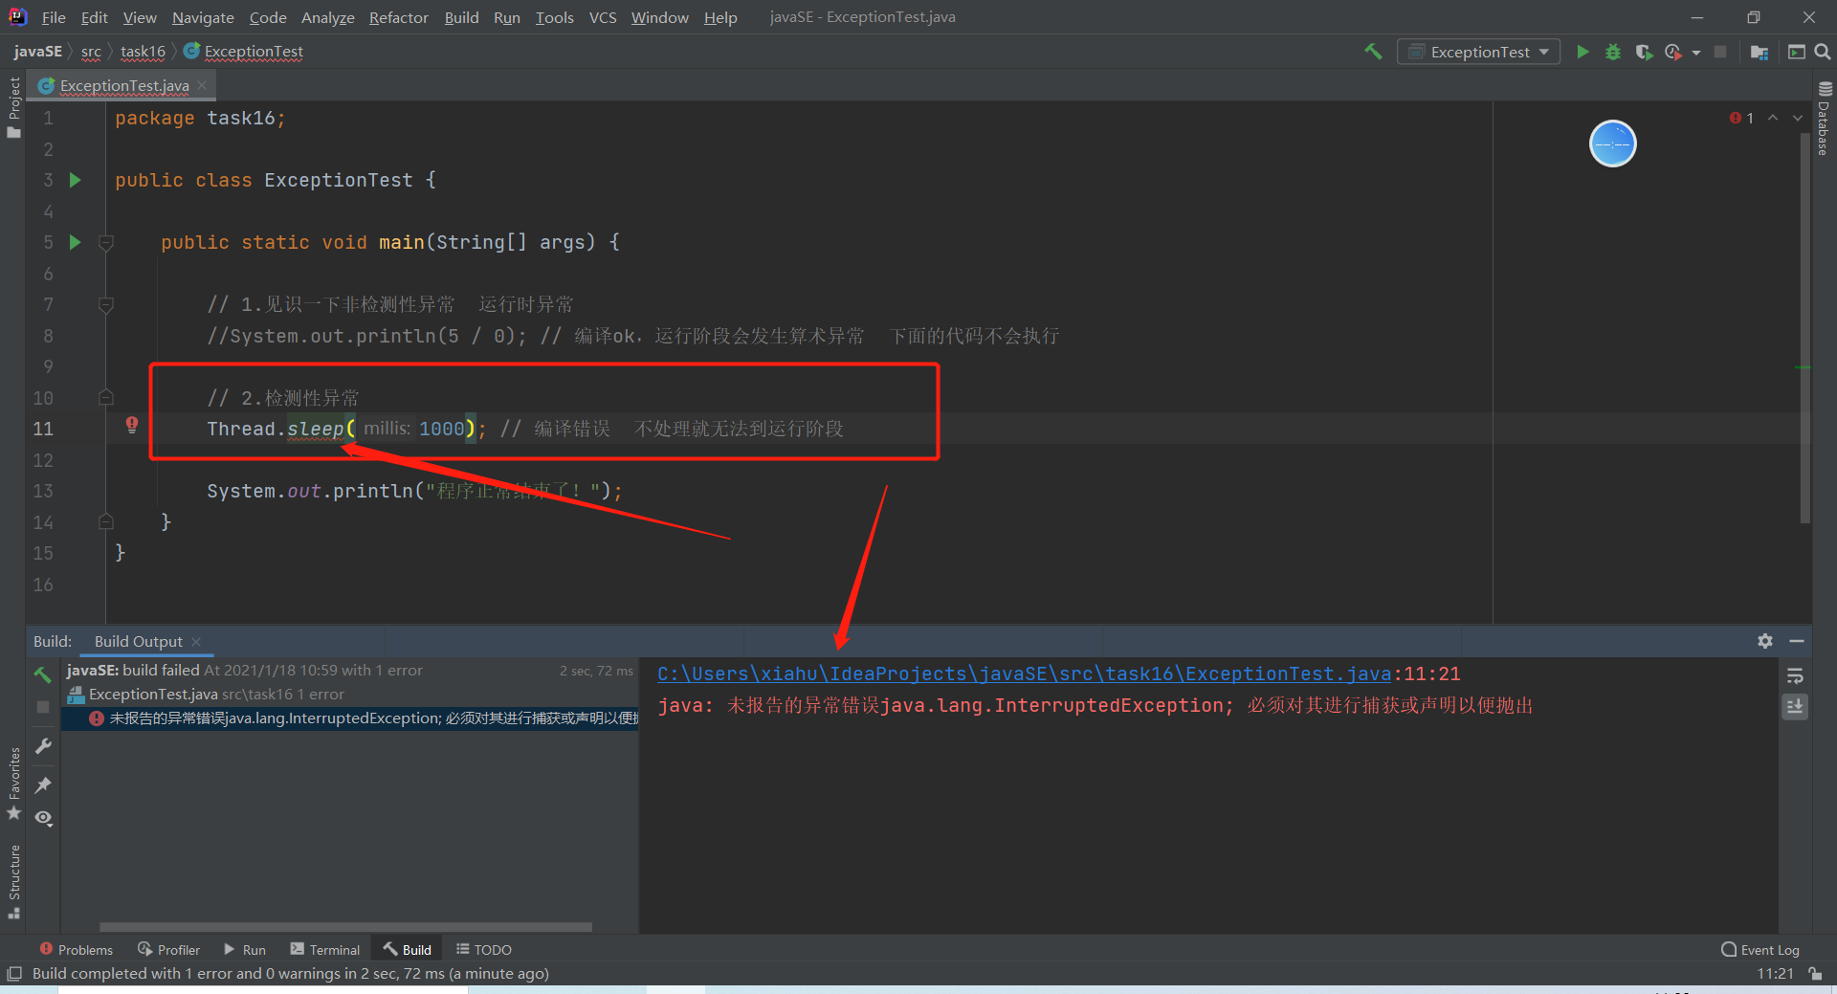Click task16 in the breadcrumb bar
1837x994 pixels.
point(143,52)
